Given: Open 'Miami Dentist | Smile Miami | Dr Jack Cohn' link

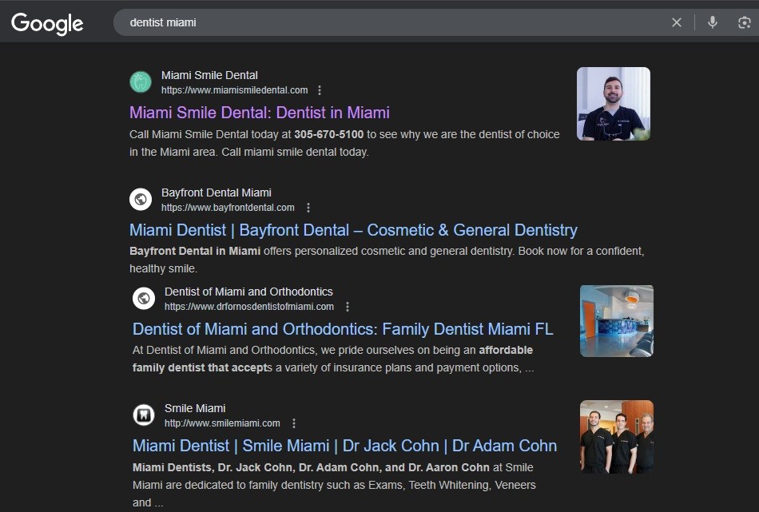Looking at the screenshot, I should tap(344, 446).
